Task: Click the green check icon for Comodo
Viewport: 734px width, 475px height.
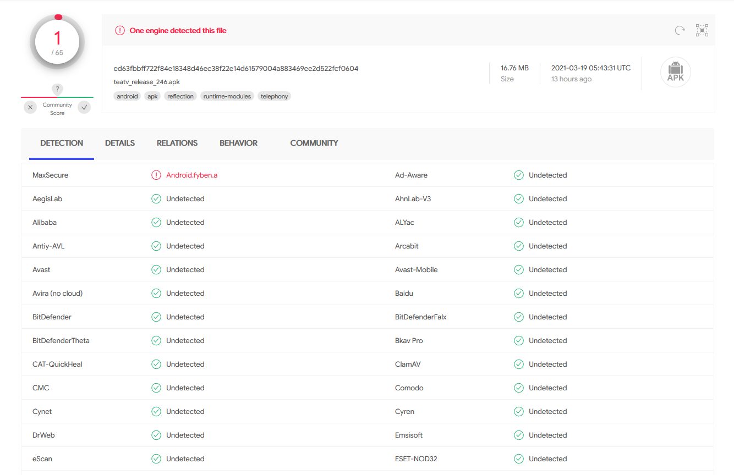Action: click(519, 388)
